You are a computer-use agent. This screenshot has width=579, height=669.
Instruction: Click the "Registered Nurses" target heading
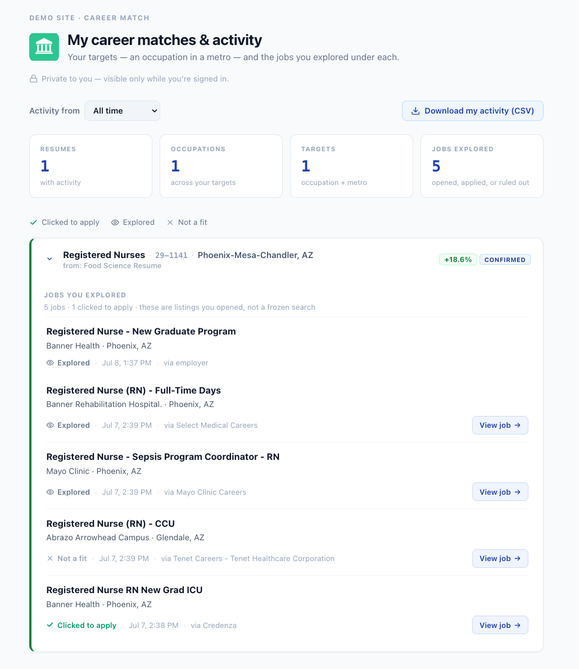click(104, 255)
